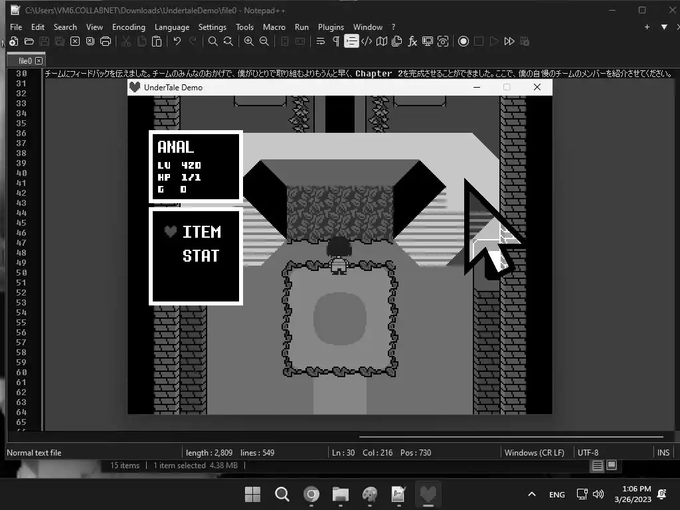Show hidden system tray icons
The width and height of the screenshot is (680, 510).
pyautogui.click(x=532, y=494)
